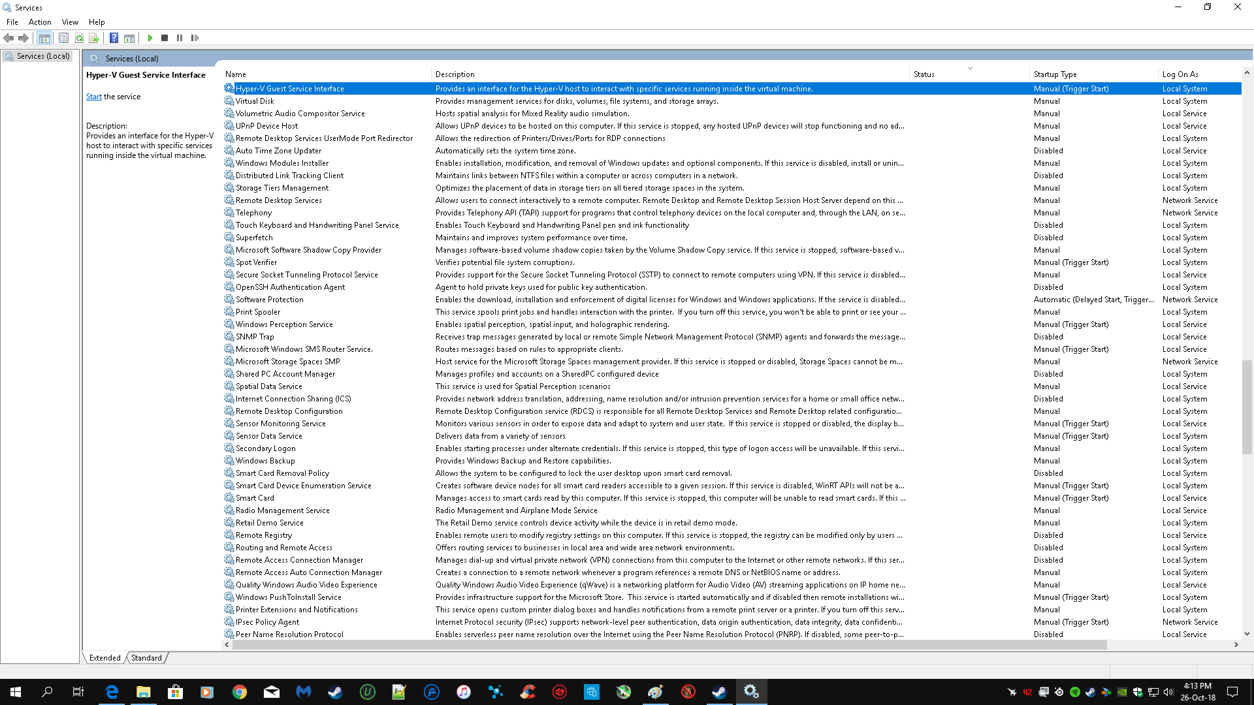Screen dimensions: 1254x705
Task: Click the Start the service link
Action: [93, 97]
